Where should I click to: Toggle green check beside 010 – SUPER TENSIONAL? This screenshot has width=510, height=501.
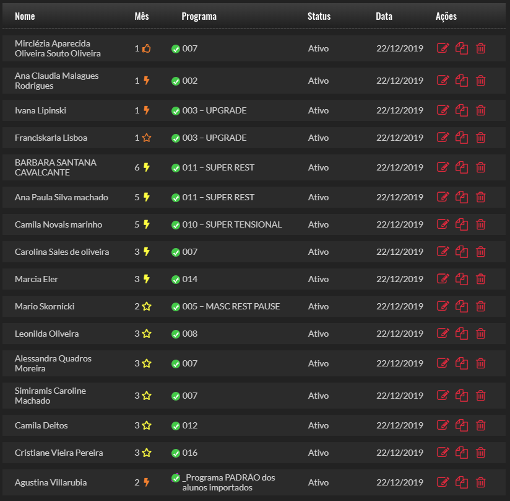coord(176,224)
